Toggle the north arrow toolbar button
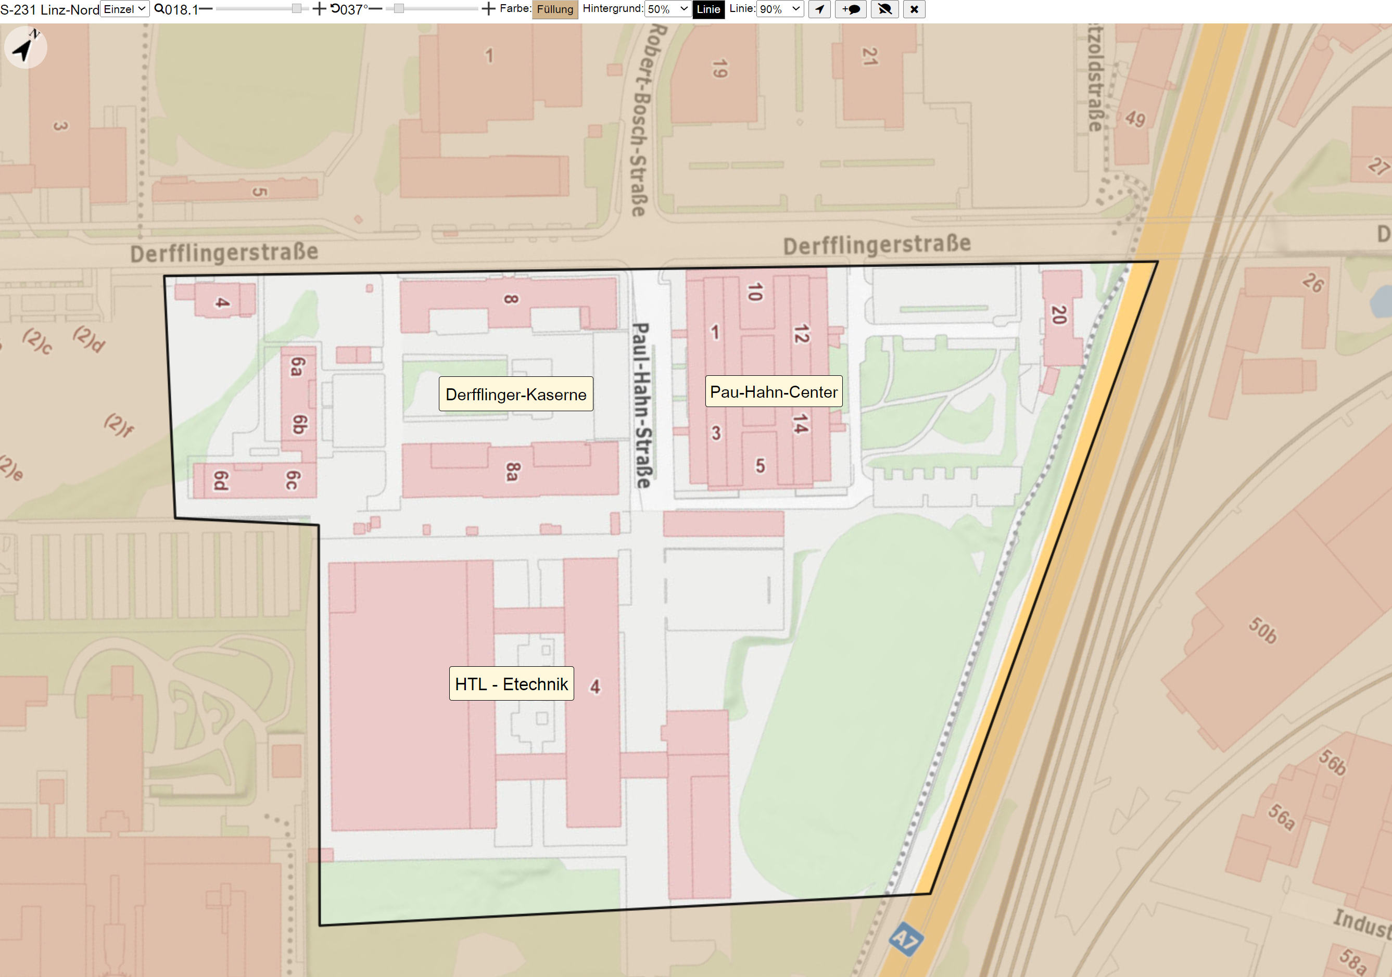 point(819,9)
